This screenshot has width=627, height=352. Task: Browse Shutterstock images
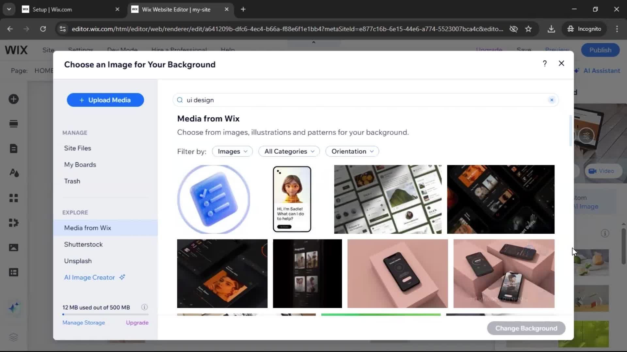tap(83, 244)
